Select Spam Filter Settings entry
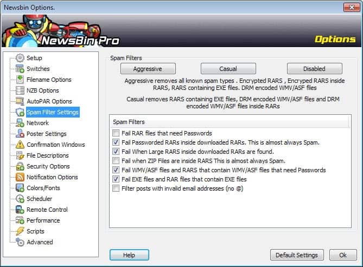Screen dimensions: 363x267 pos(53,112)
